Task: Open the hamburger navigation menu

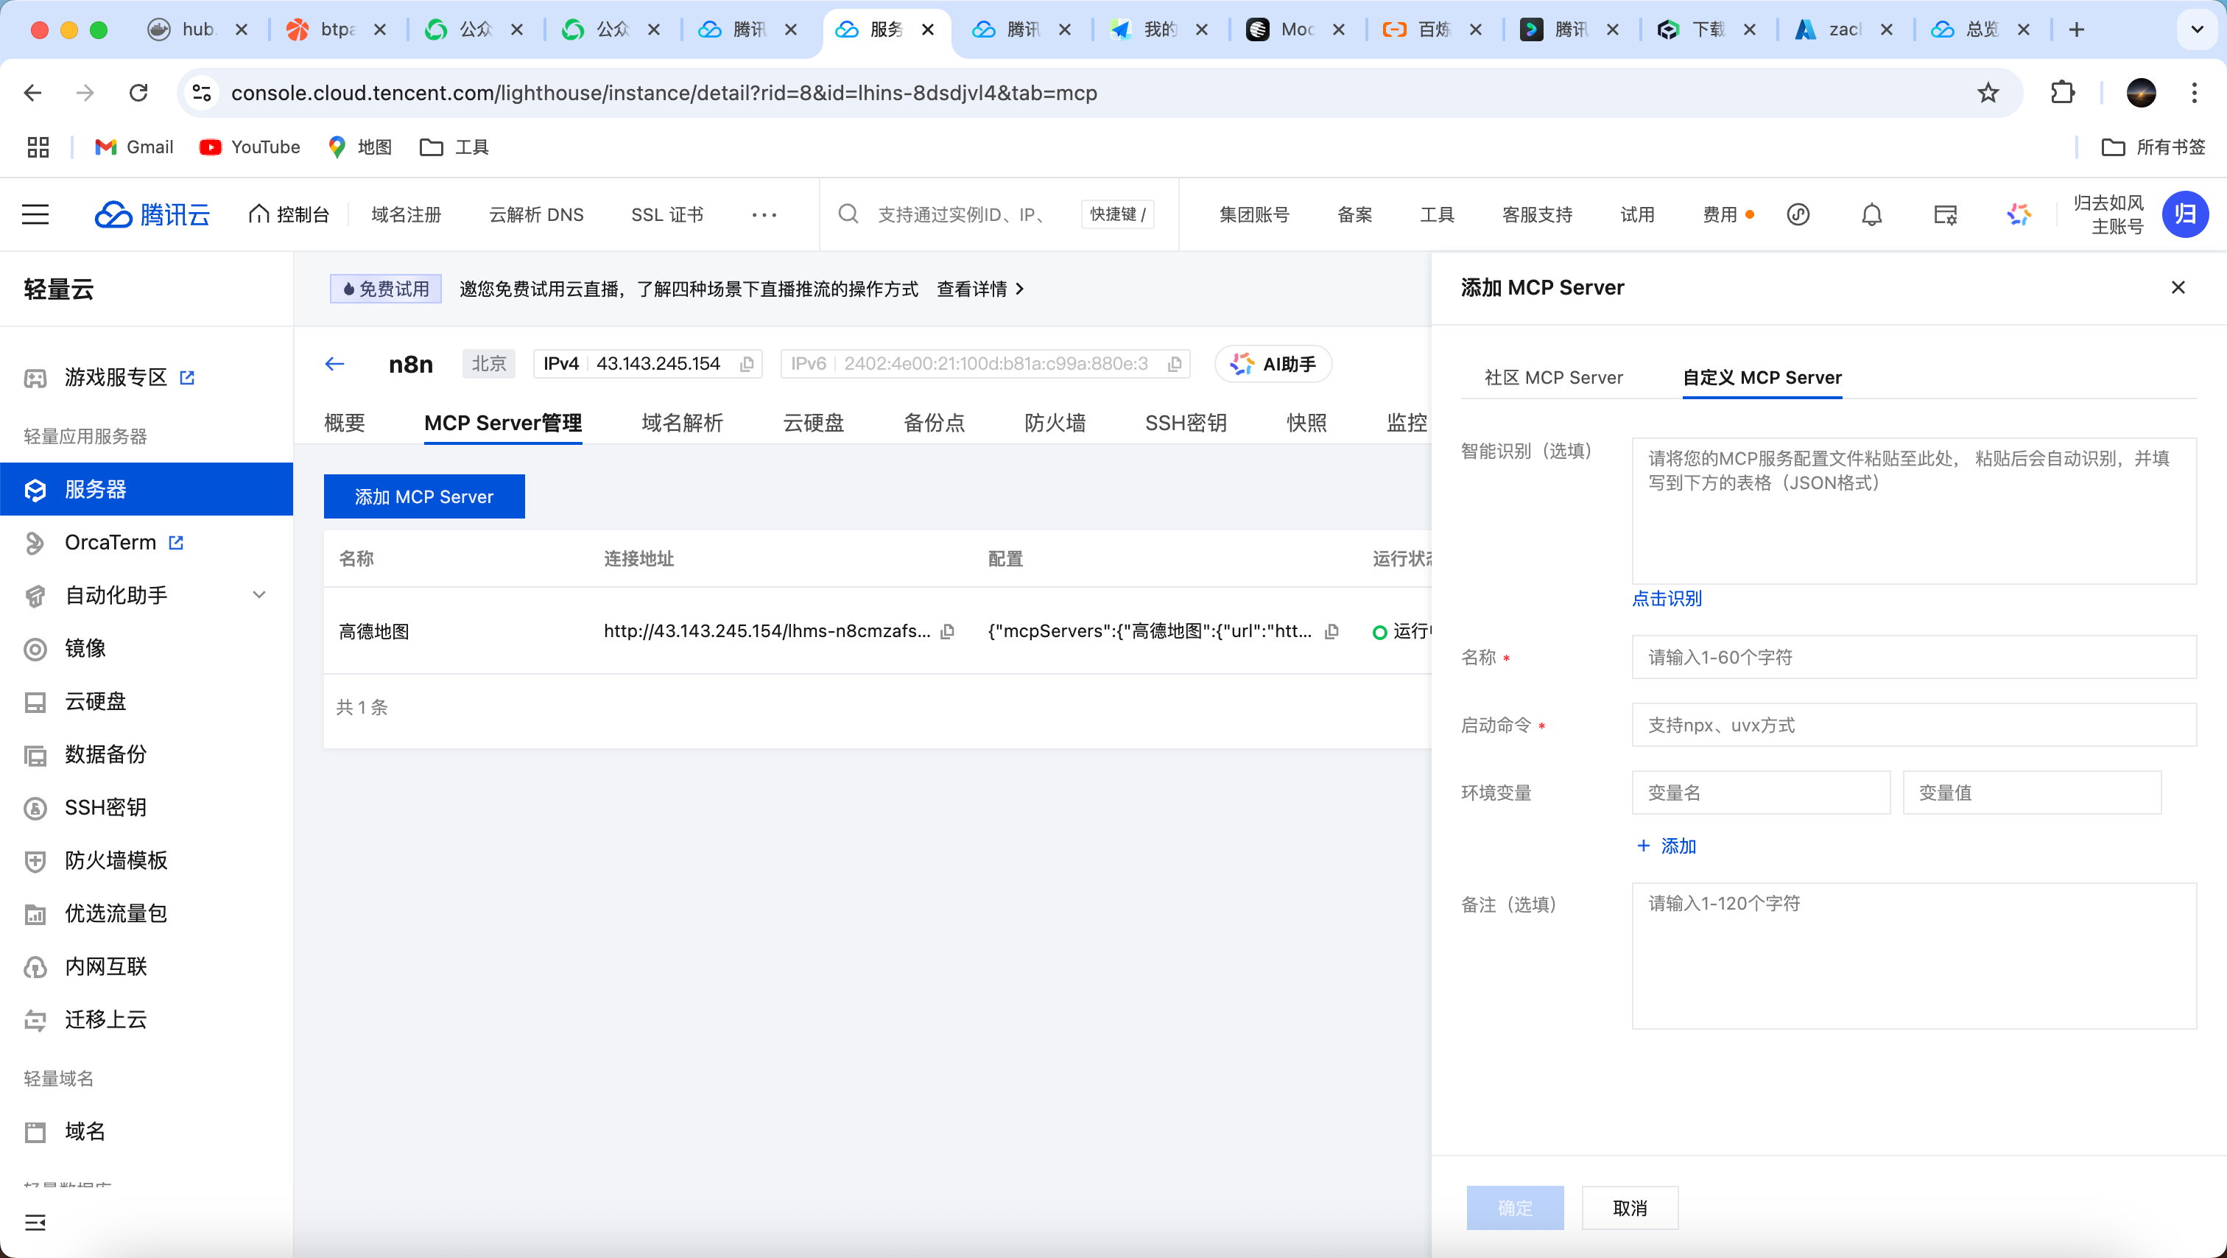Action: 35,214
